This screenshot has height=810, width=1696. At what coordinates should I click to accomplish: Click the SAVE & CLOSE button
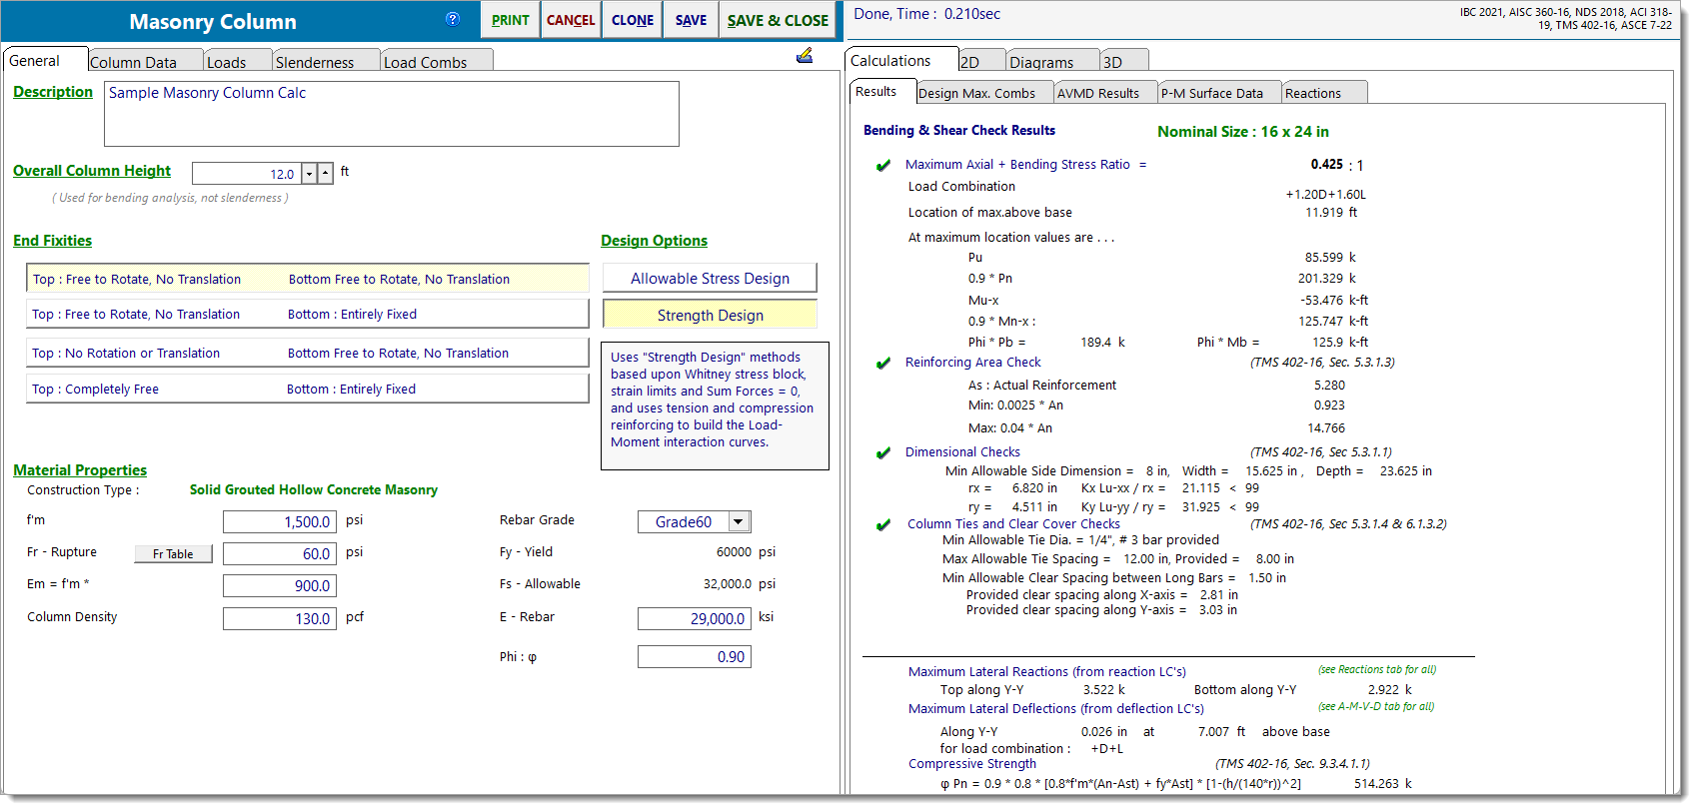(778, 20)
